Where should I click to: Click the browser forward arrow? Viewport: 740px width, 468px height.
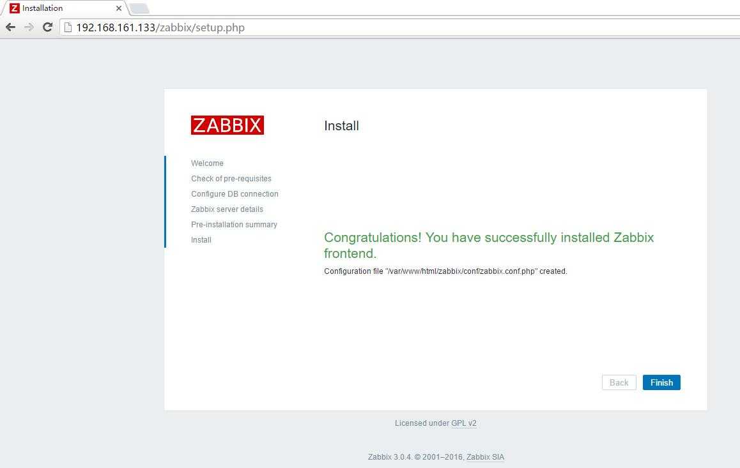[x=29, y=27]
